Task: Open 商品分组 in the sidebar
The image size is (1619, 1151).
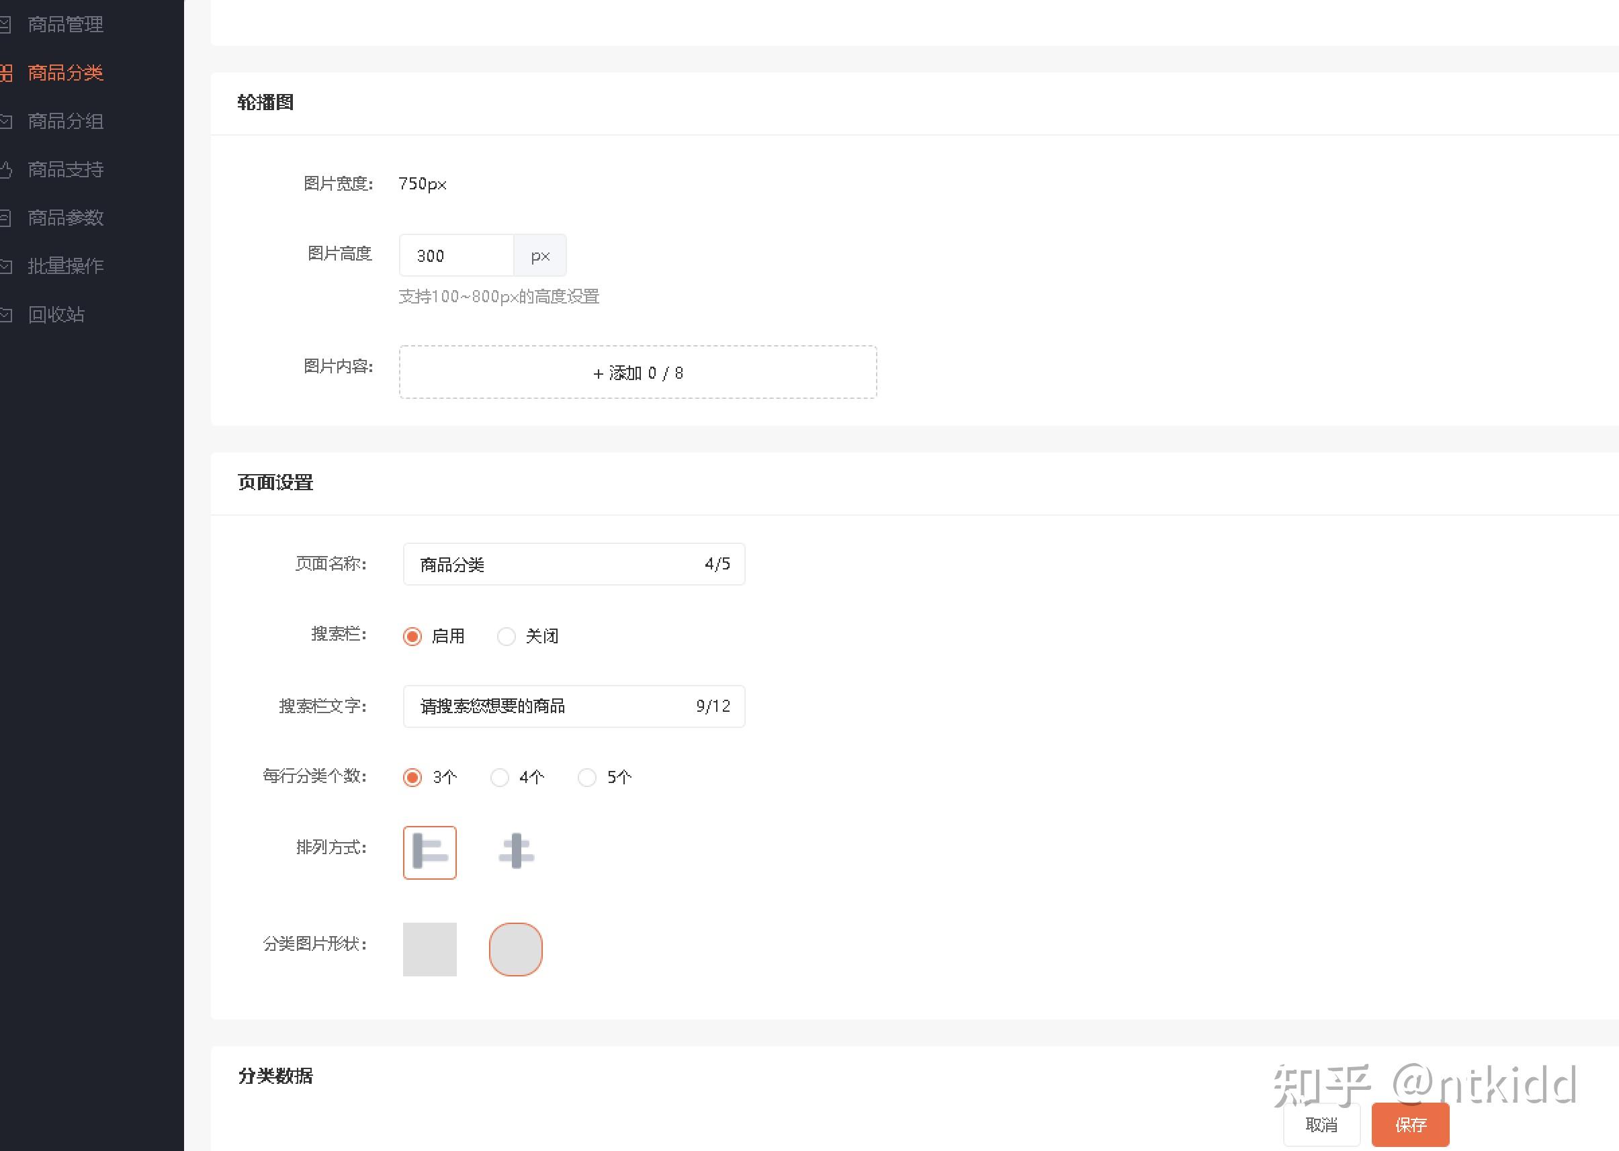Action: pyautogui.click(x=65, y=121)
